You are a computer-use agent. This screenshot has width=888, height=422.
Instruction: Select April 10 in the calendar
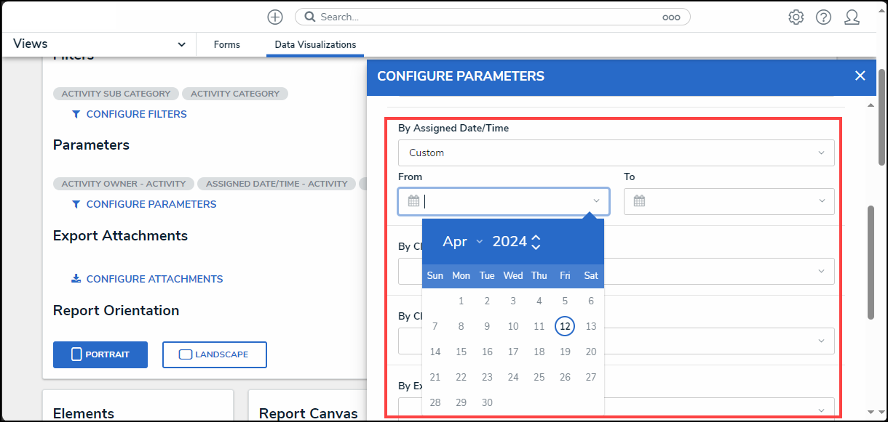(513, 327)
